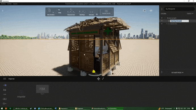Screen dimensions: 196x110
Task: Select the Scene graph row label
Action: 172,18
